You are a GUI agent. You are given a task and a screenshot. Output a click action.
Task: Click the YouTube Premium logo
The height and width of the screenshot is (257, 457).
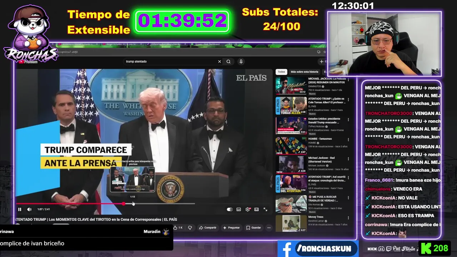(28, 61)
